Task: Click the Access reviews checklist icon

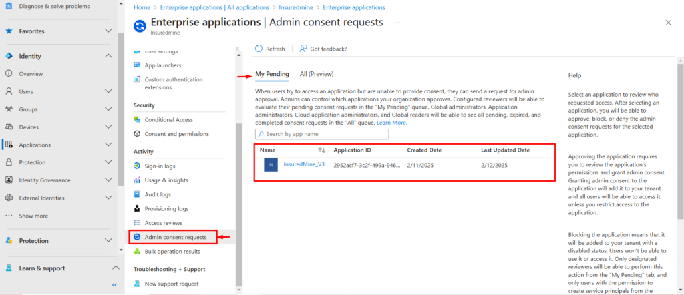Action: click(137, 223)
